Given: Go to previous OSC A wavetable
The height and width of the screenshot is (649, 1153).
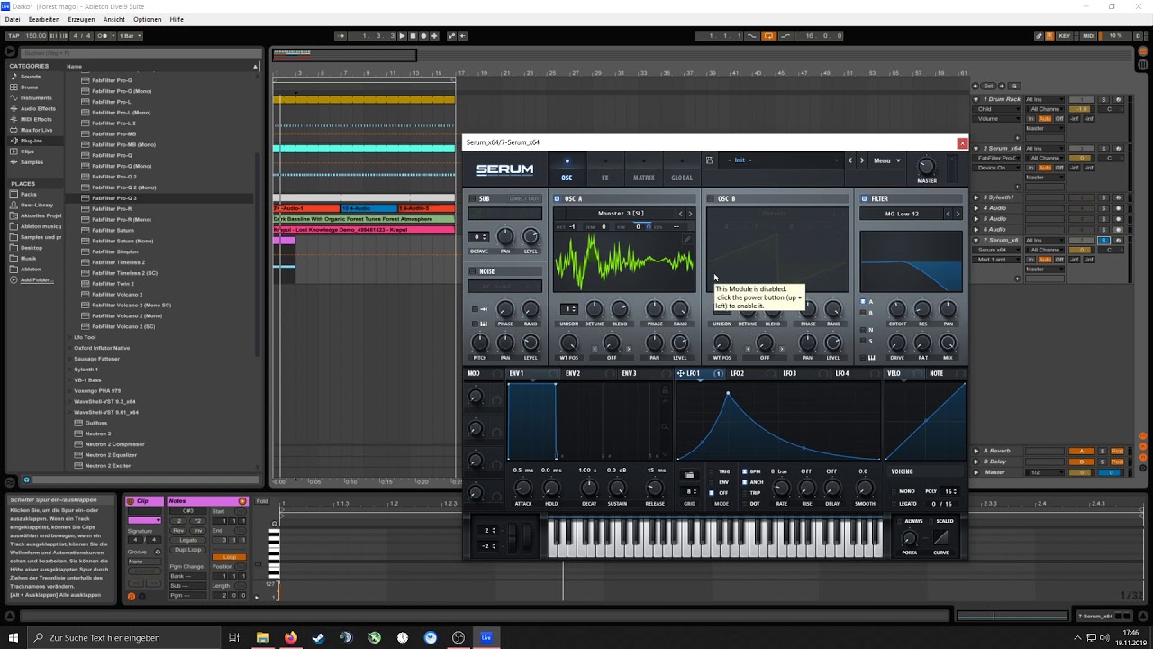Looking at the screenshot, I should tap(681, 214).
